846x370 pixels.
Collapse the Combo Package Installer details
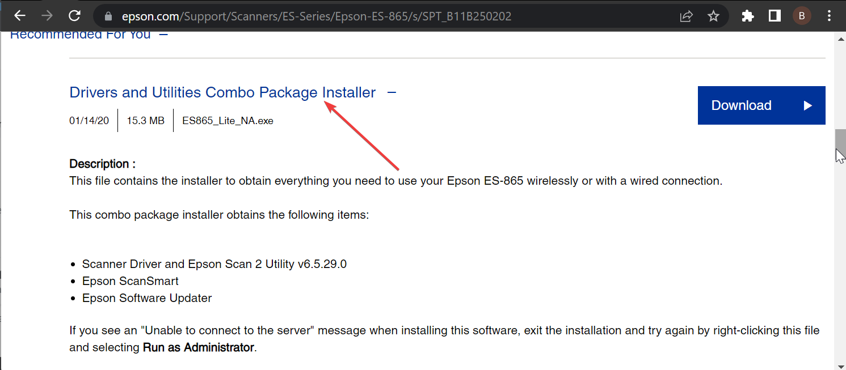(392, 92)
